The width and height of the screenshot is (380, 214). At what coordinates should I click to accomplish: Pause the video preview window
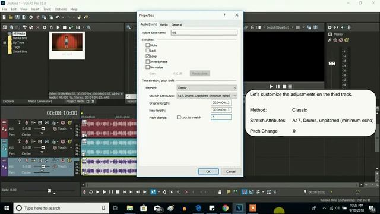point(278,86)
